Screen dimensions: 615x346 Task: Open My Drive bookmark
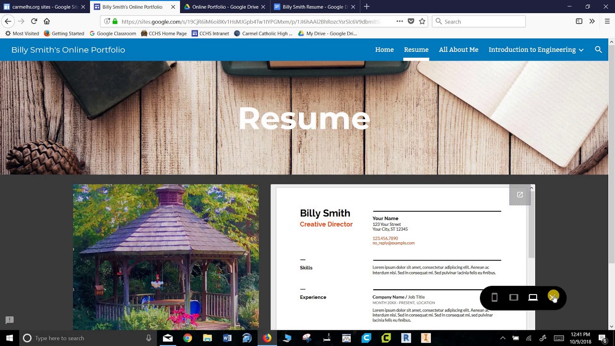pyautogui.click(x=327, y=34)
